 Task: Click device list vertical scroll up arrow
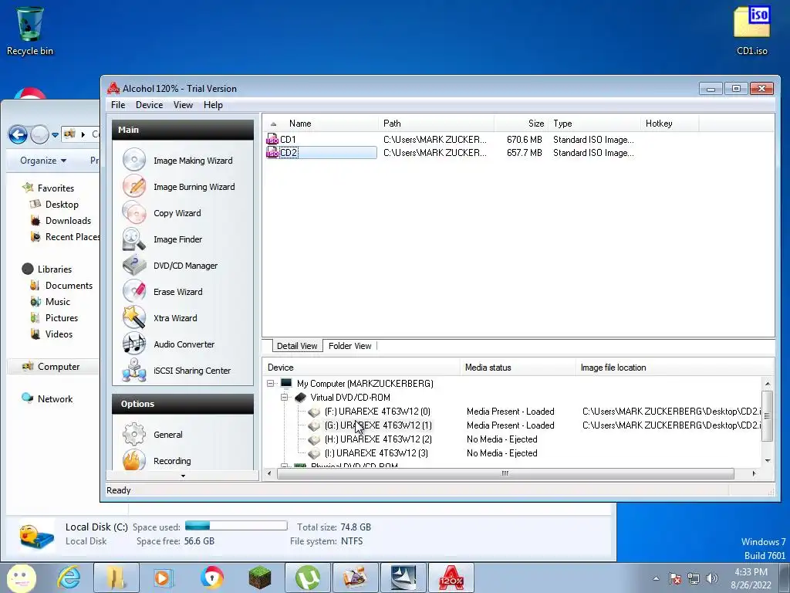click(768, 384)
